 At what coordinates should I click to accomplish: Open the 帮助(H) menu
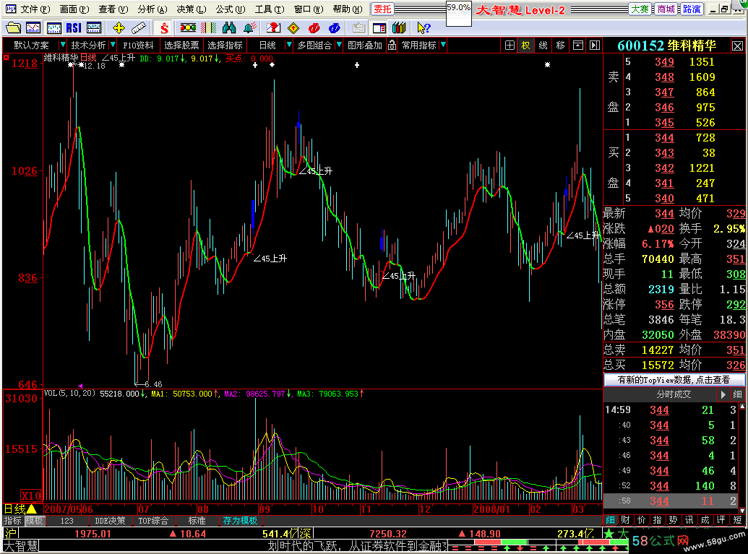point(348,9)
